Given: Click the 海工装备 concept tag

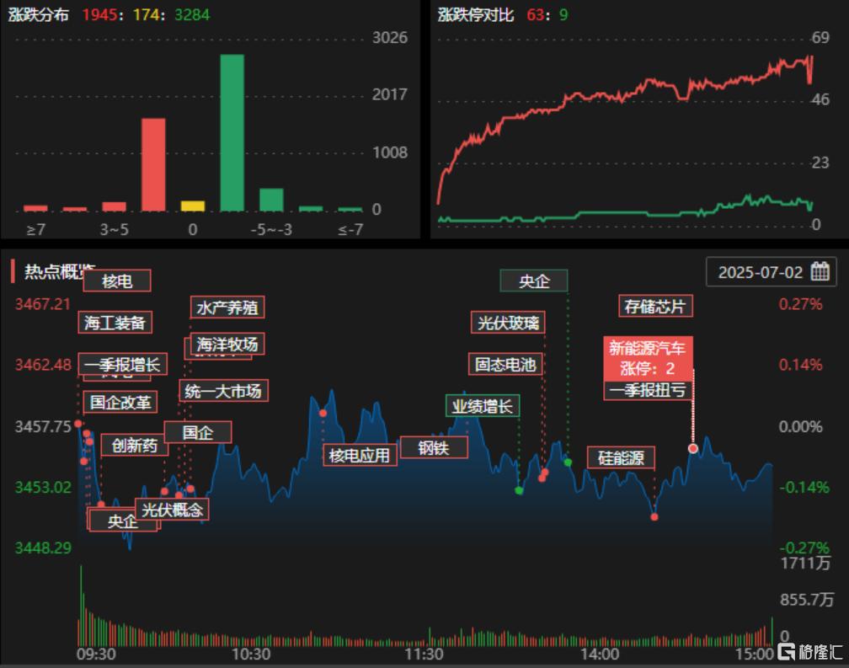Looking at the screenshot, I should [x=115, y=322].
